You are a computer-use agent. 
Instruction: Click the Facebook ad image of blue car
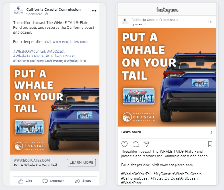(x=55, y=110)
